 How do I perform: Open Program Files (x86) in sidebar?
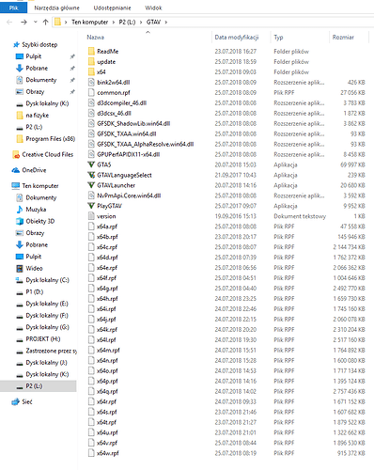tap(51, 139)
